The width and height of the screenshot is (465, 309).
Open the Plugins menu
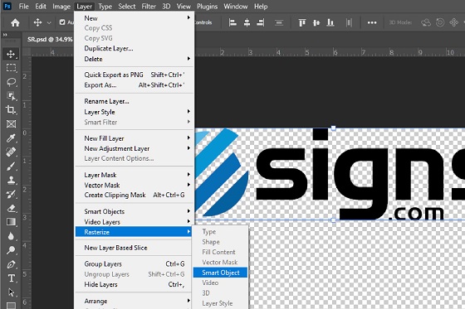(207, 7)
